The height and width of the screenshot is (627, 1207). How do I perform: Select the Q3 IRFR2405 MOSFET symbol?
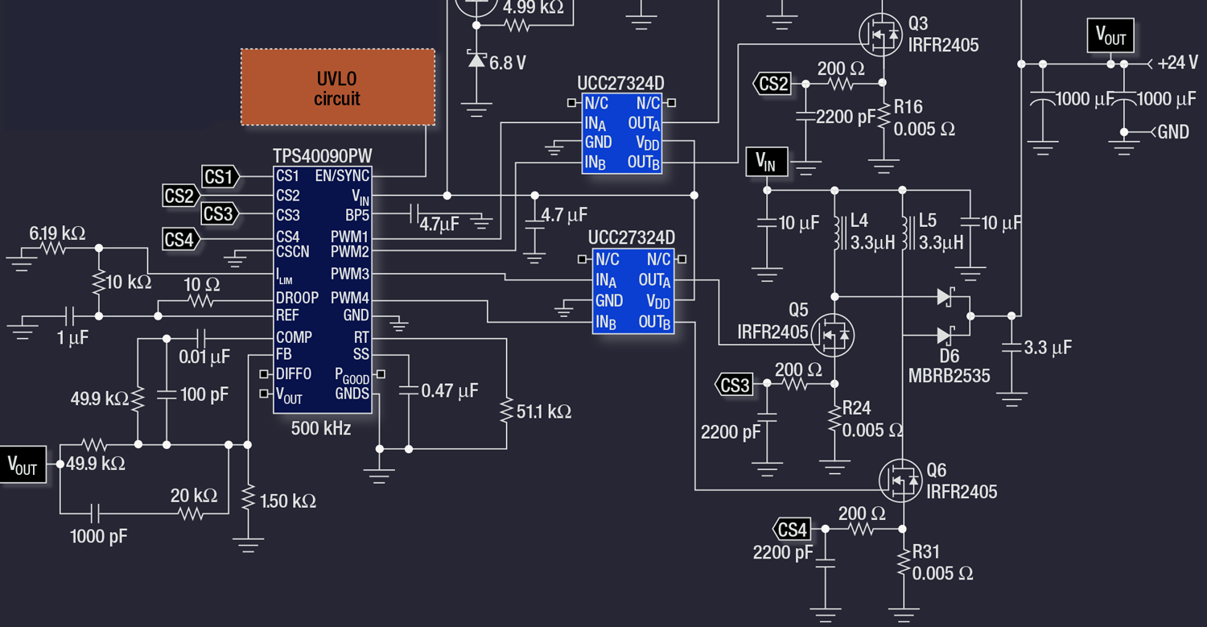click(882, 34)
